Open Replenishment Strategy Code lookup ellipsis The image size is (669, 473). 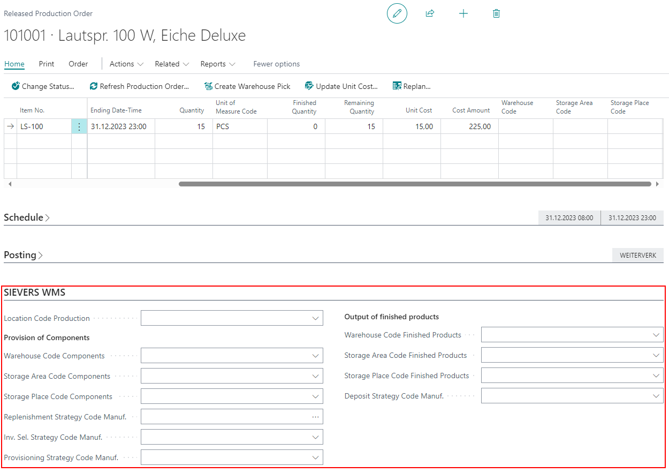pos(315,417)
